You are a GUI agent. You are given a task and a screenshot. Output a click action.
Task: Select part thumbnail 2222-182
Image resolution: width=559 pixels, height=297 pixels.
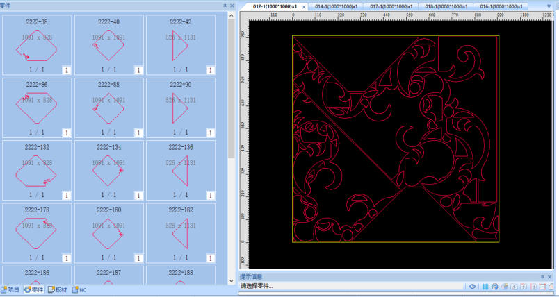[181, 233]
